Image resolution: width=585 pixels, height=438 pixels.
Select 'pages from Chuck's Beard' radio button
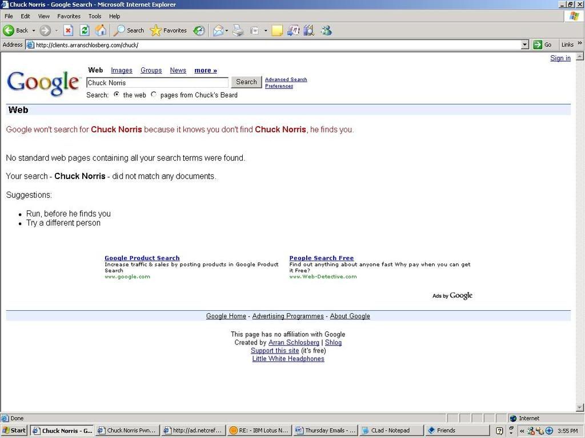154,95
